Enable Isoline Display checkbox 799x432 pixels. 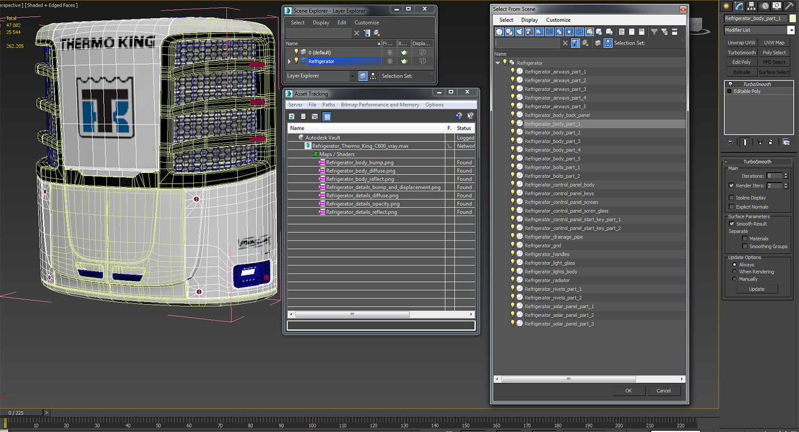(x=732, y=198)
